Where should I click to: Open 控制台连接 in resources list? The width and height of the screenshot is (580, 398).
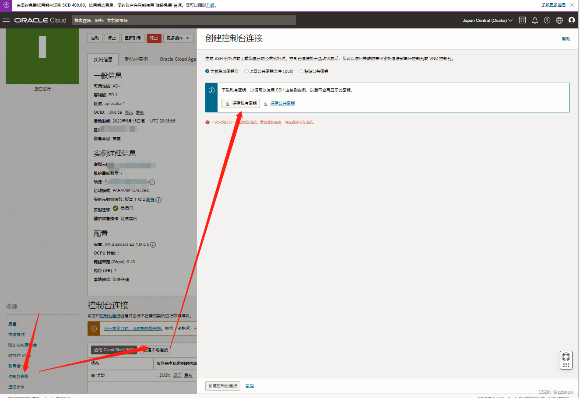[18, 377]
